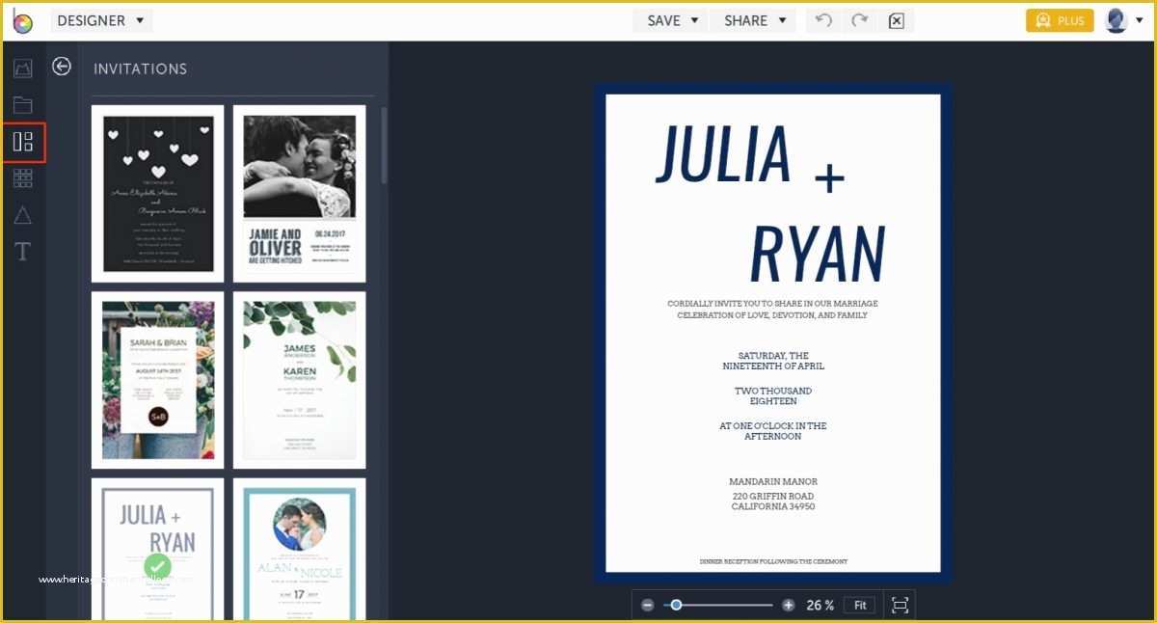Select the Alan & Nicole teal template
Screen dimensions: 1157x623
(299, 550)
